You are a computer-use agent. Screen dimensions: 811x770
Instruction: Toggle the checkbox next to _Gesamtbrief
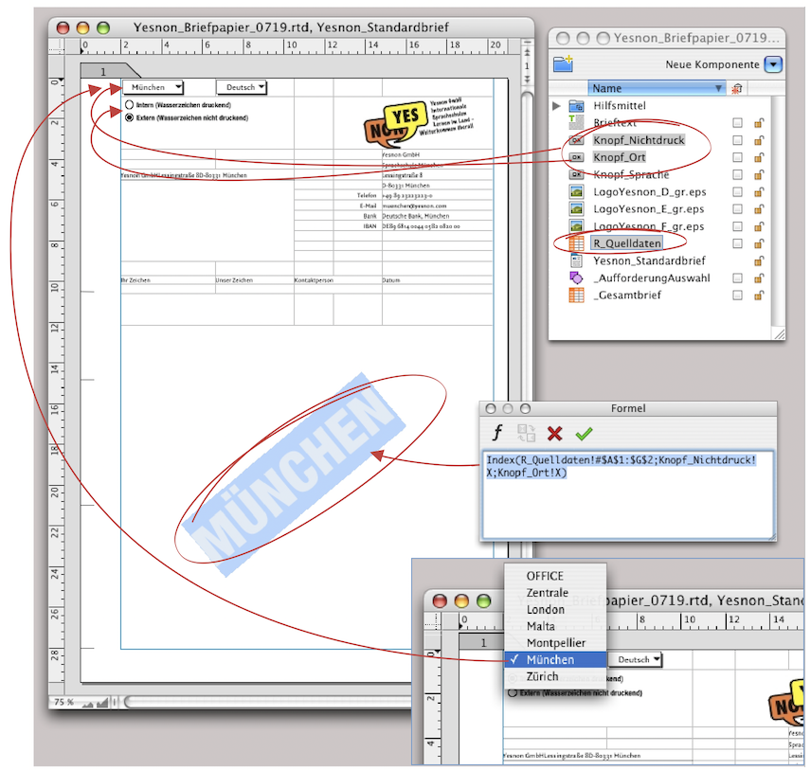pos(737,295)
